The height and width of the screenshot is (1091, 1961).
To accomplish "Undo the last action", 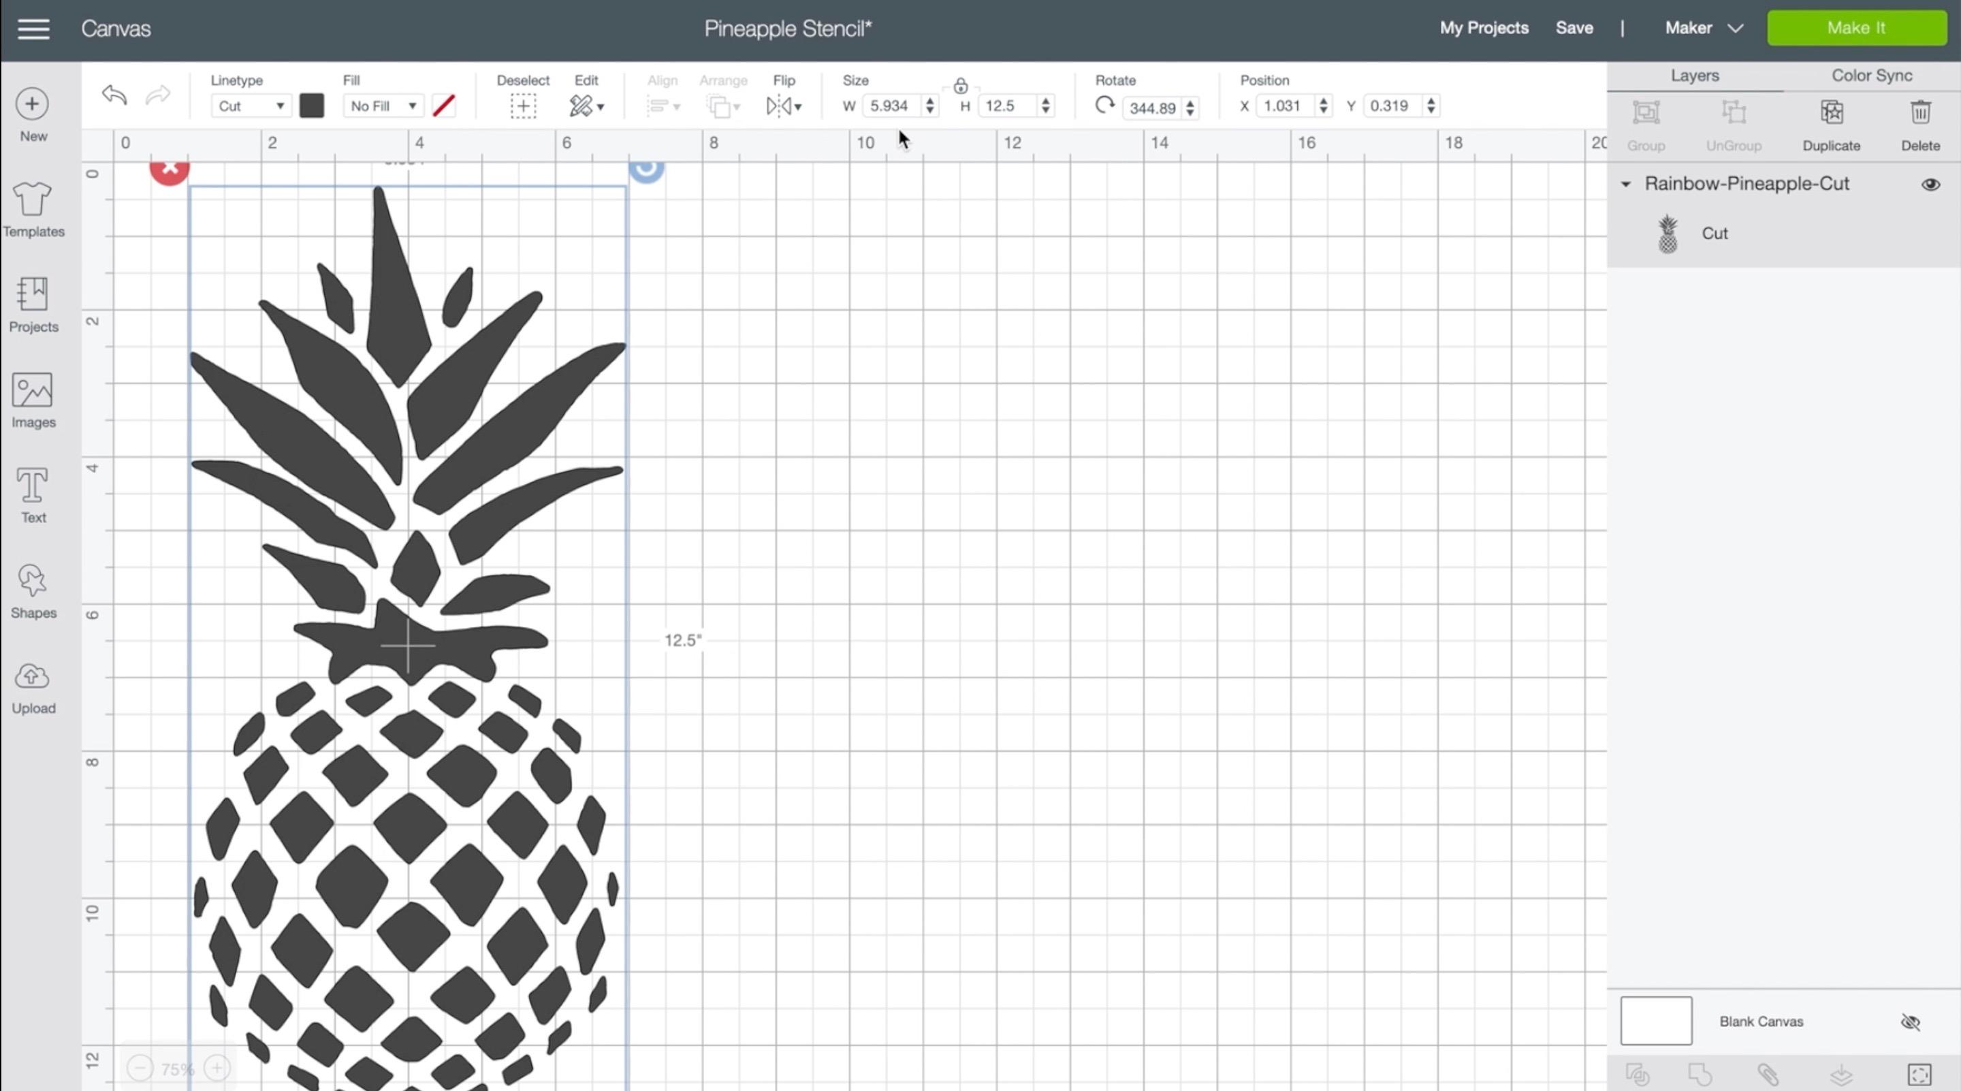I will coord(114,95).
